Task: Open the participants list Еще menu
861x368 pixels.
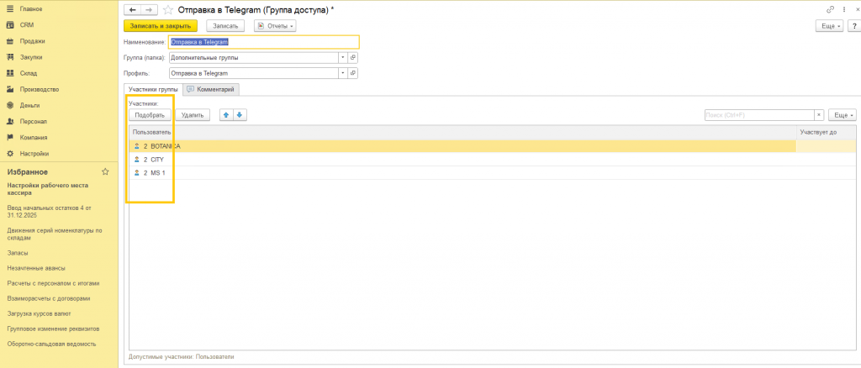Action: [843, 115]
